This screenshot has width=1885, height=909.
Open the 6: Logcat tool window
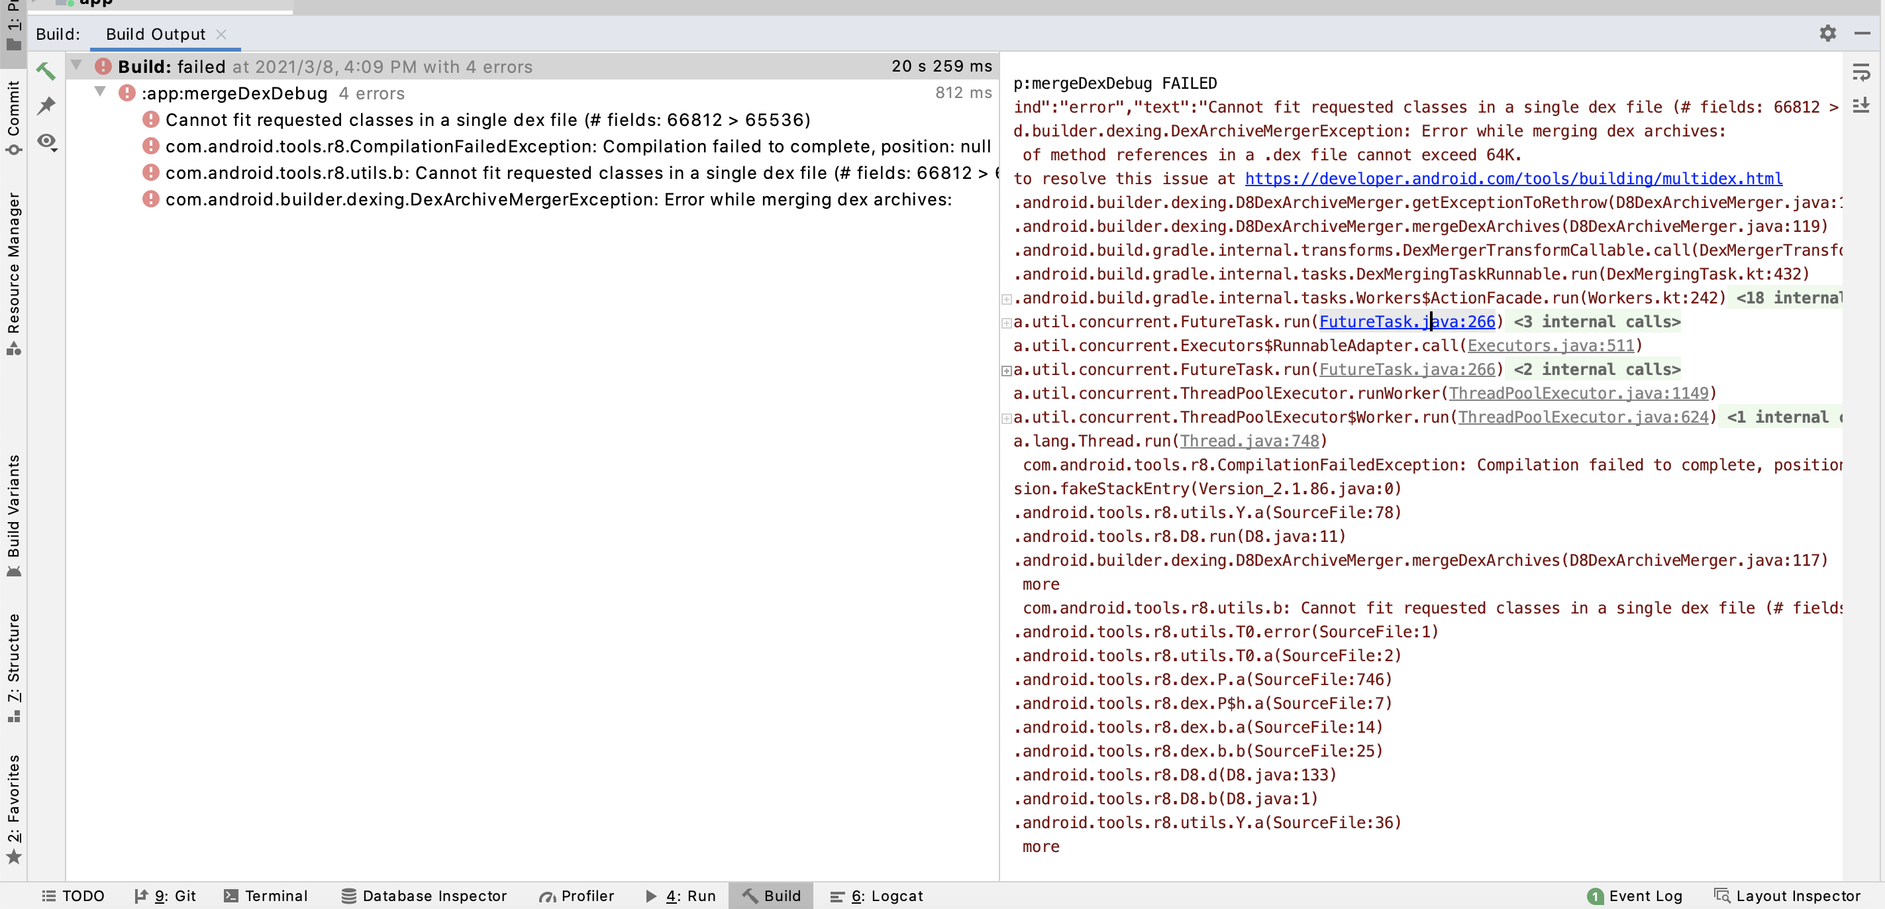coord(877,896)
